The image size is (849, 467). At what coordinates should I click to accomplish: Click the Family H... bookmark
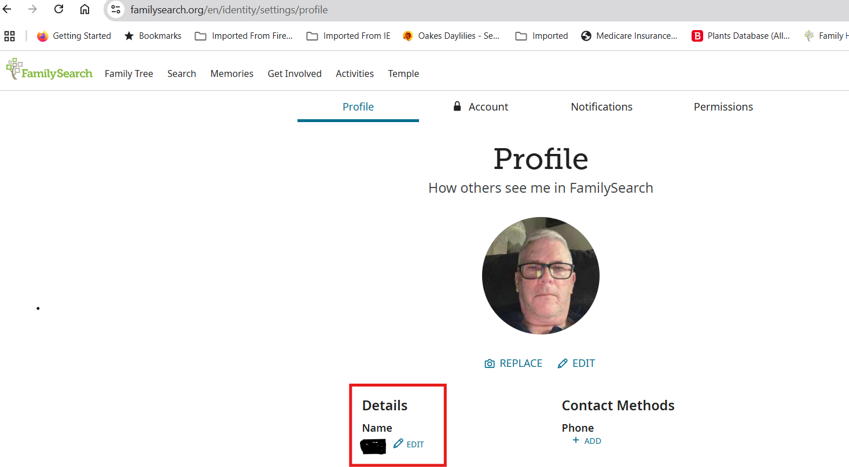[825, 36]
